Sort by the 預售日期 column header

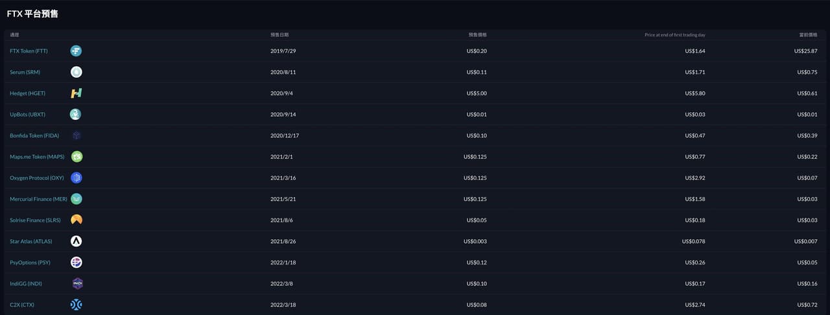(279, 34)
